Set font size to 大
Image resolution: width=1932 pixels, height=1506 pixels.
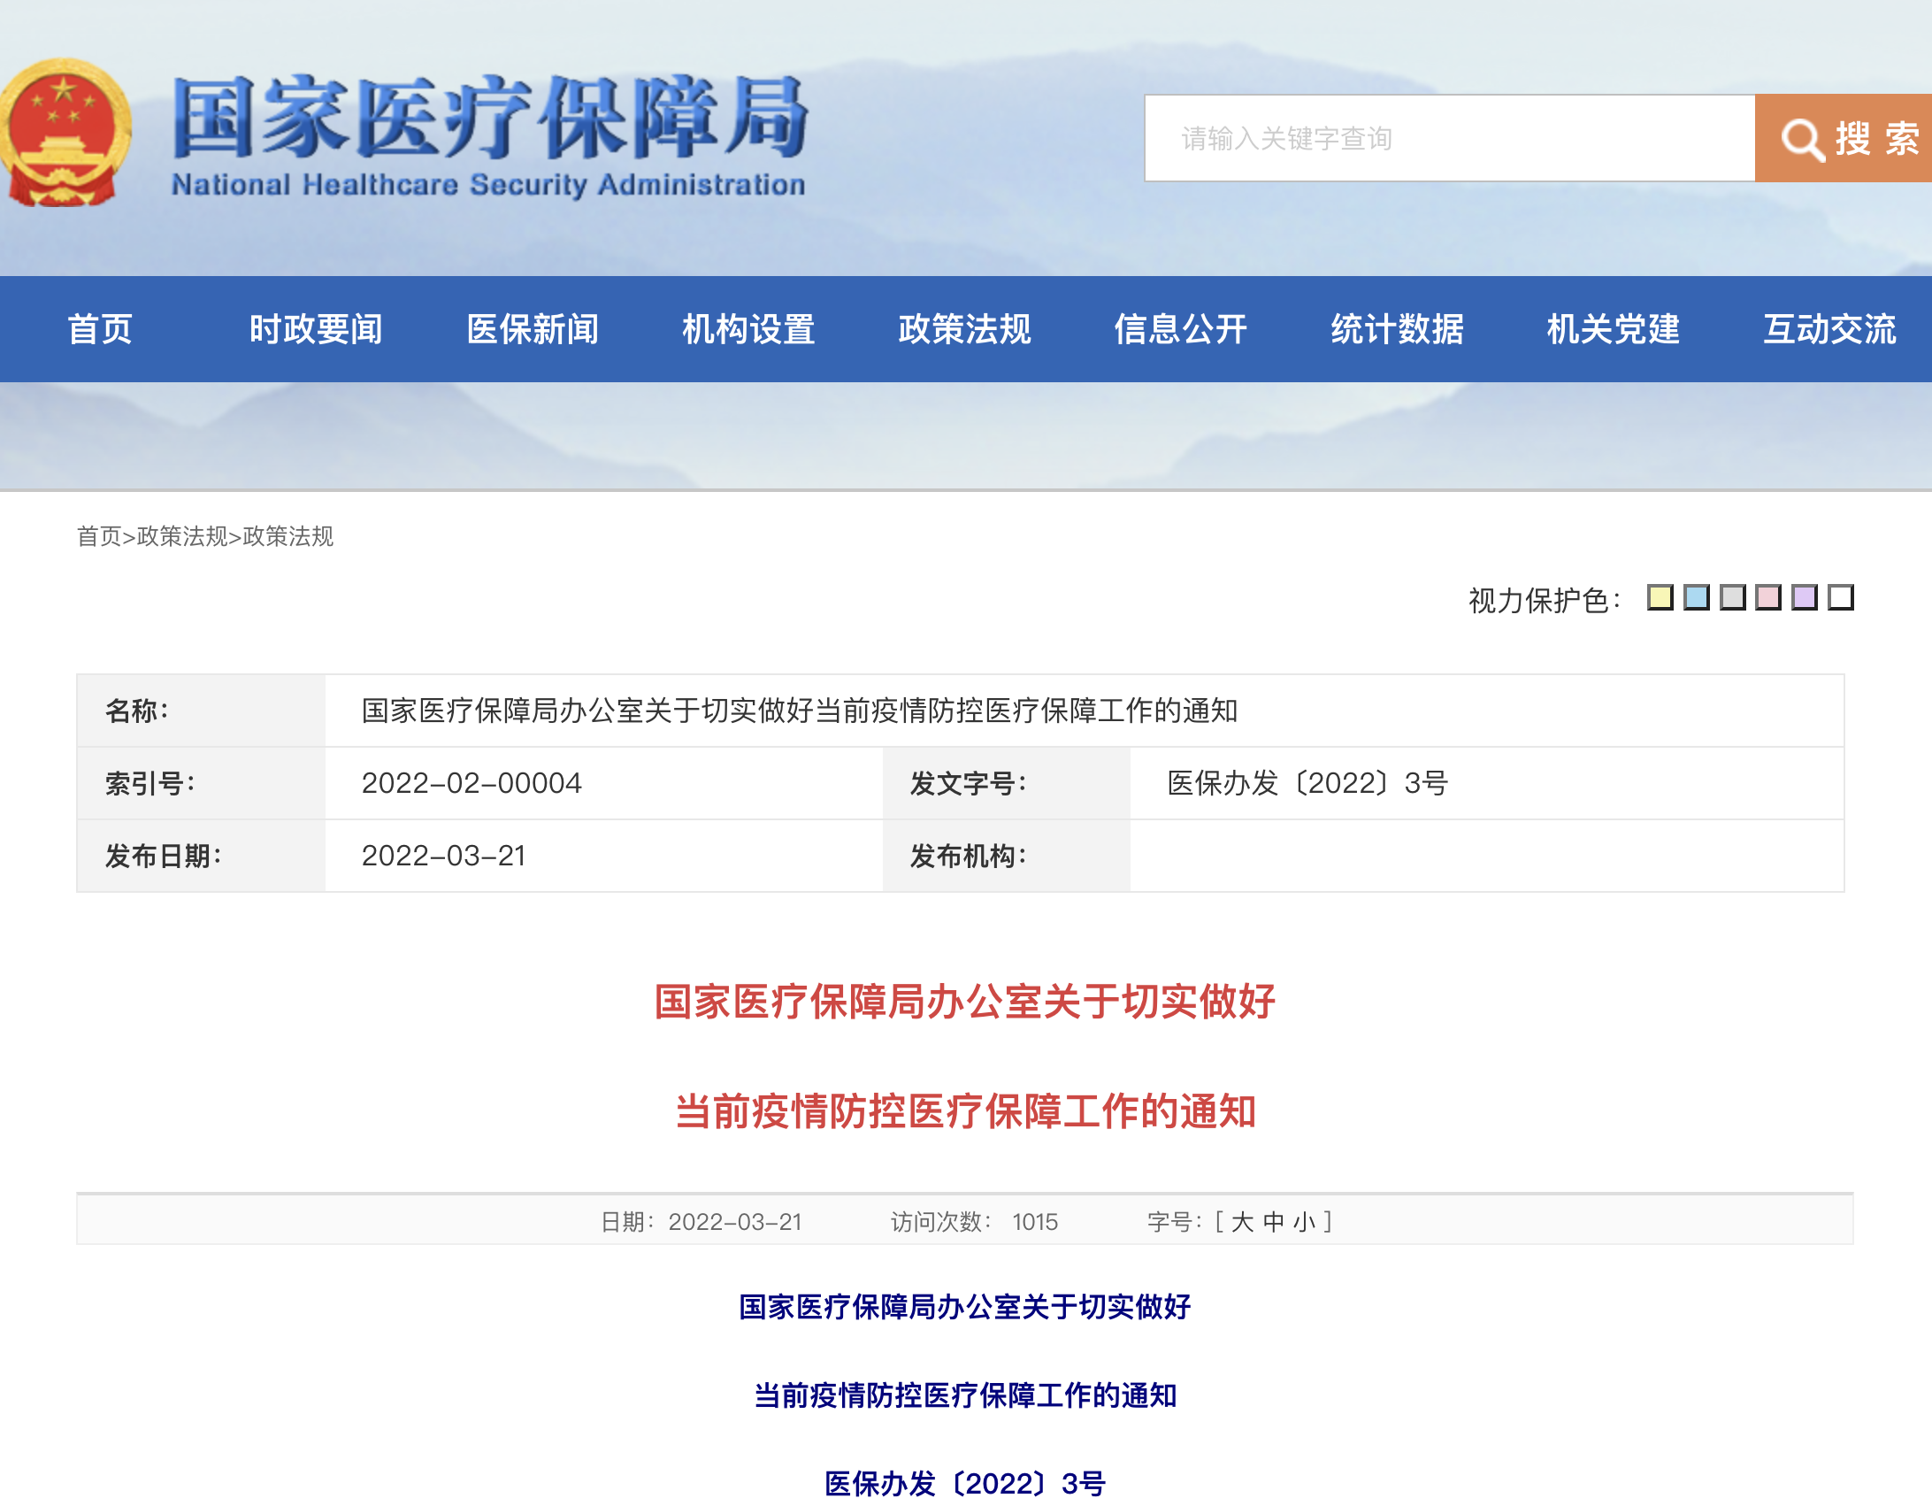pos(1242,1222)
